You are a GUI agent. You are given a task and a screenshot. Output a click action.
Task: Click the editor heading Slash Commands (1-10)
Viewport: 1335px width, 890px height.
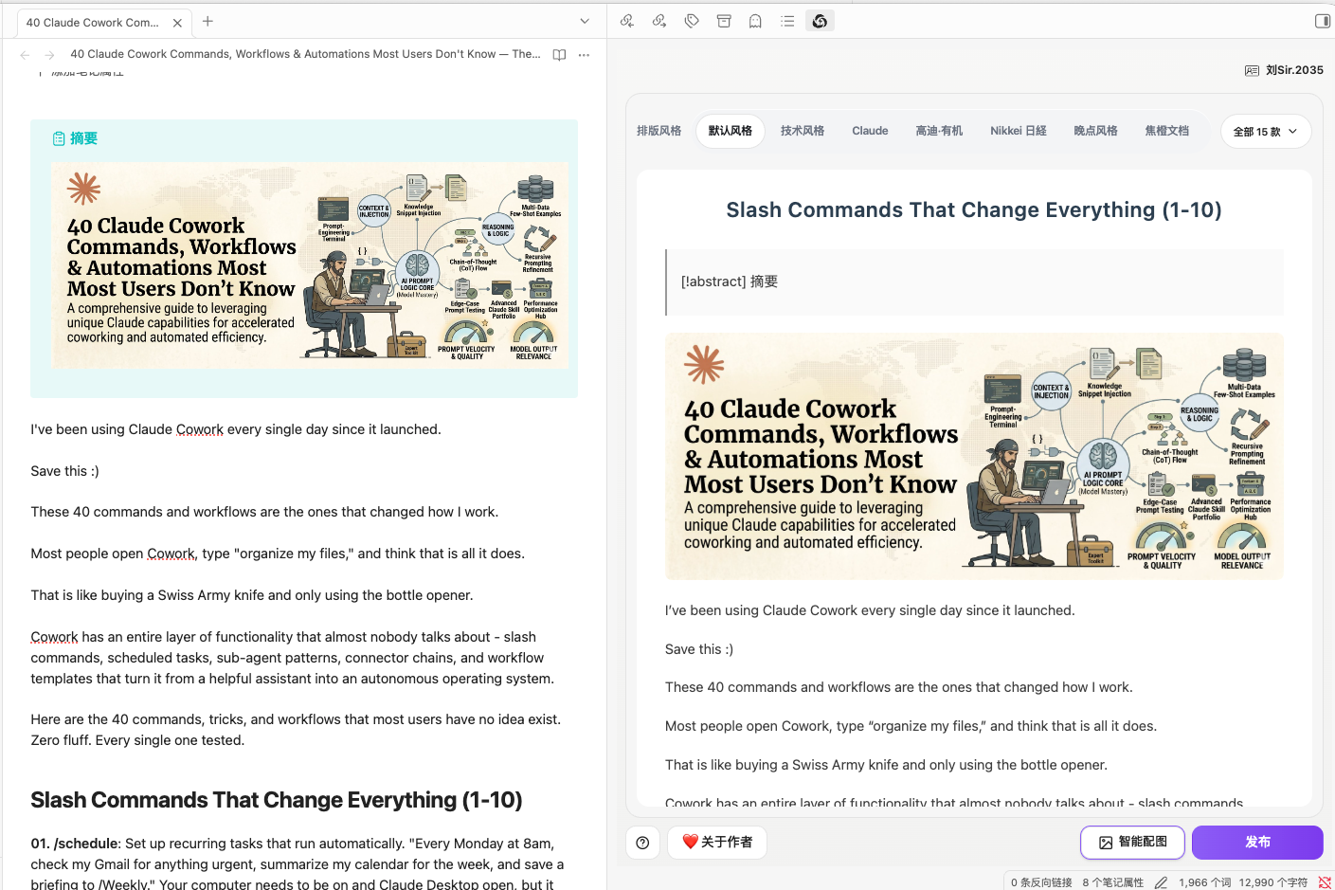277,800
